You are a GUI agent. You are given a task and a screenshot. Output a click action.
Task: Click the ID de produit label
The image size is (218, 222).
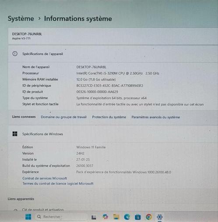pos(32,92)
